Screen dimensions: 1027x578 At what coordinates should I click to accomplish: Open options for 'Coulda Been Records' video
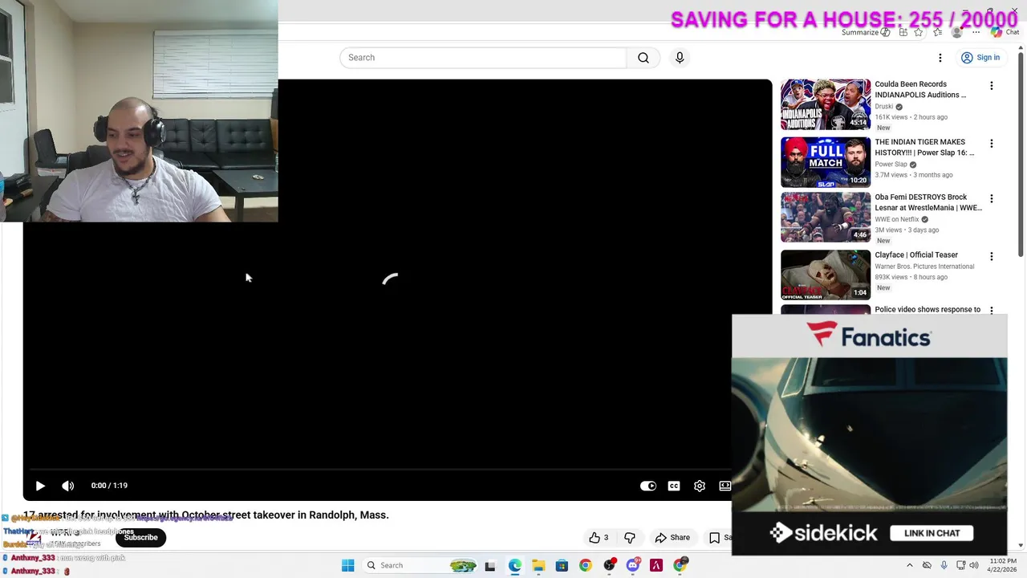click(x=992, y=86)
